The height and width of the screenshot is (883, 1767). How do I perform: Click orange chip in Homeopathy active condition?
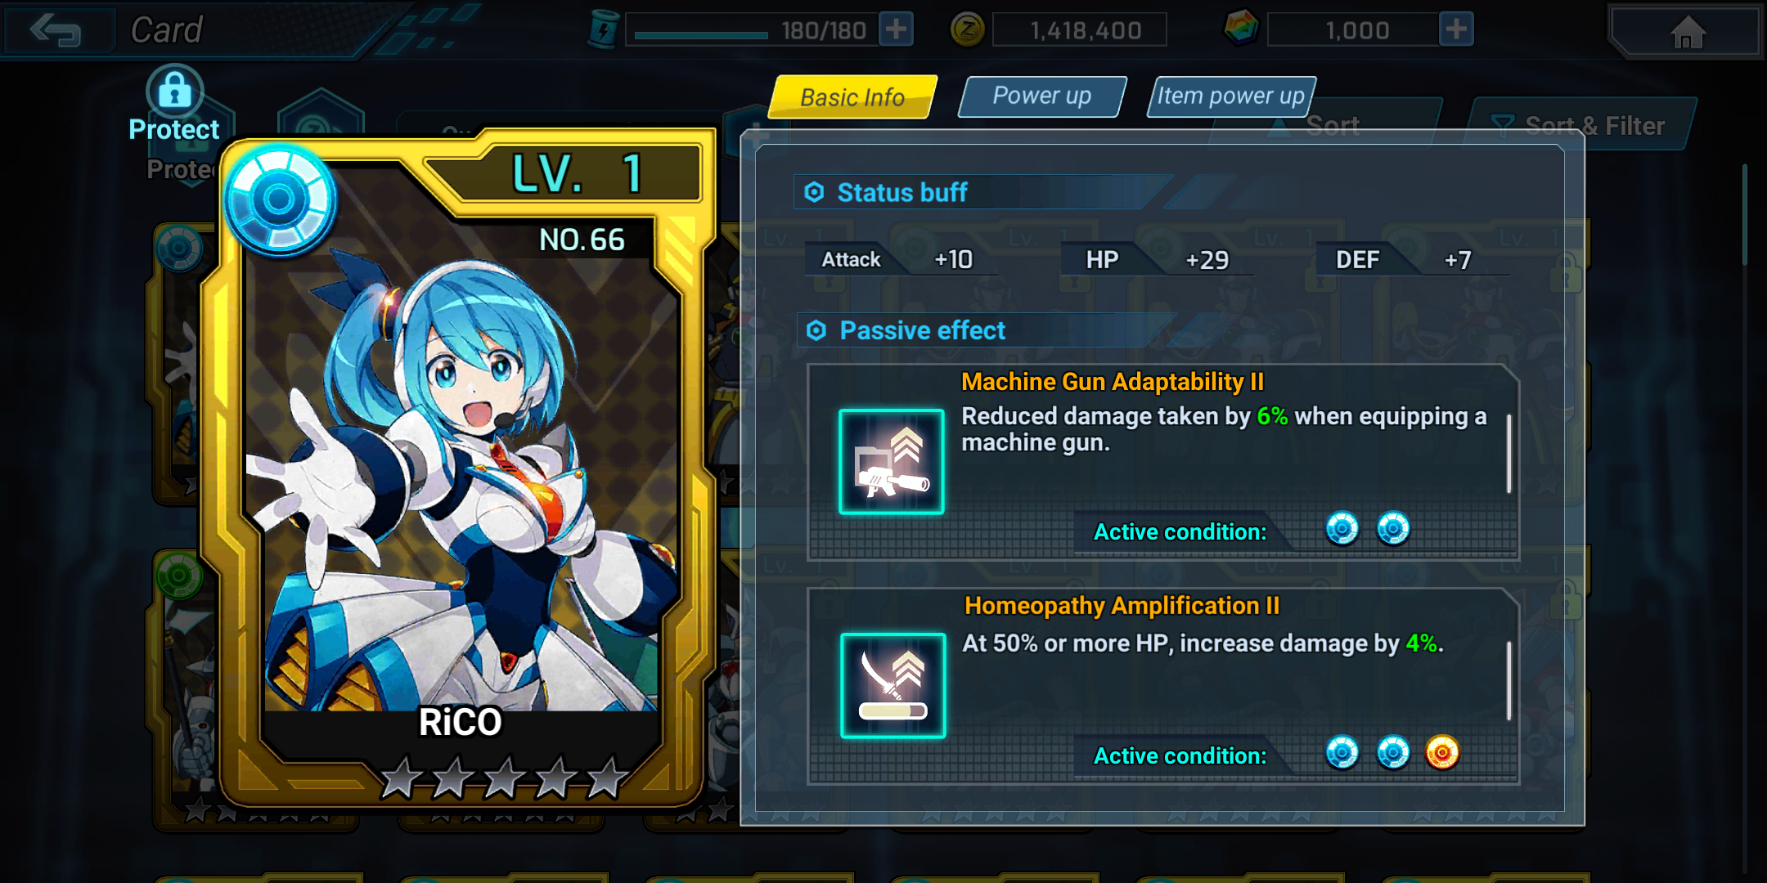pyautogui.click(x=1442, y=752)
